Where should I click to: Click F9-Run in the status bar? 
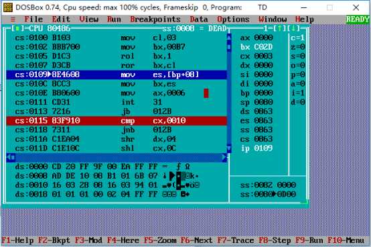tap(309, 240)
